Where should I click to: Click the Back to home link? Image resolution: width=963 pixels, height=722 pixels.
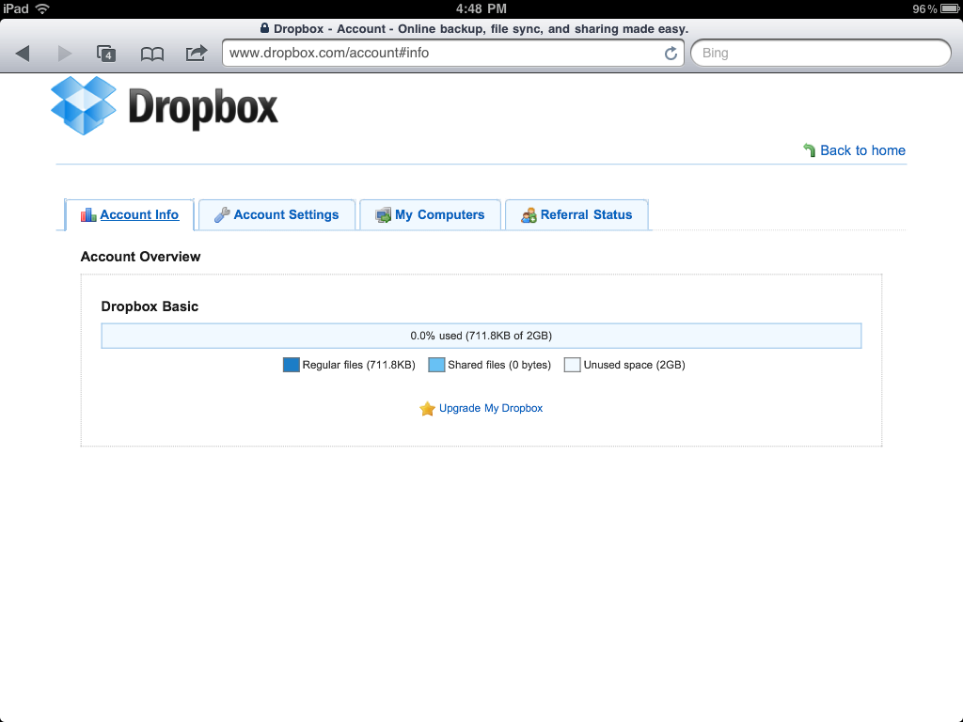click(x=862, y=150)
